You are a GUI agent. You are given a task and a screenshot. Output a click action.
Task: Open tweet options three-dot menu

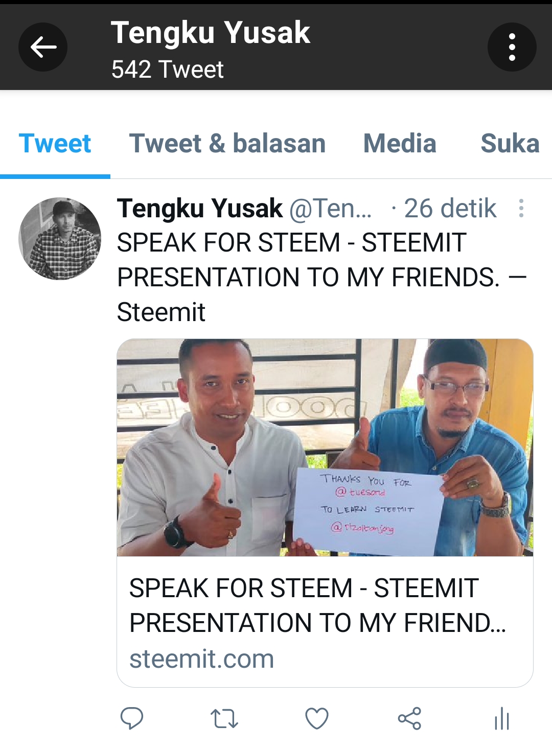[521, 208]
